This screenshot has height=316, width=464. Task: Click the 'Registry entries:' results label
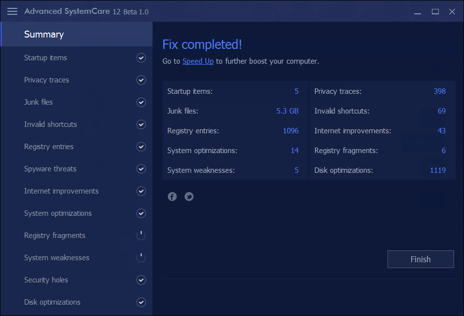[x=193, y=131]
